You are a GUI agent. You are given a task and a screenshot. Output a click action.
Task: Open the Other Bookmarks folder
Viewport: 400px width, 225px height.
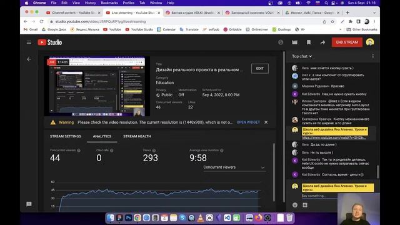(x=362, y=29)
